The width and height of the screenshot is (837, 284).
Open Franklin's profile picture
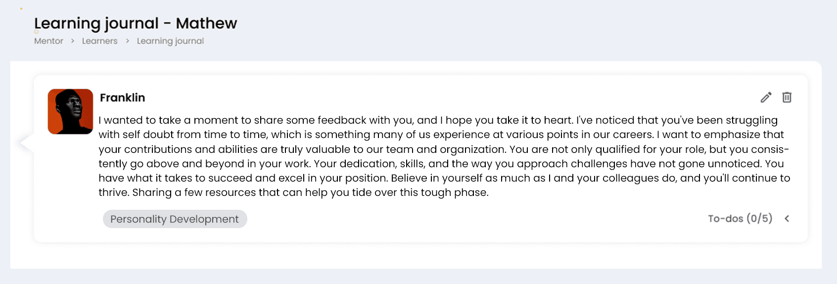pos(70,111)
